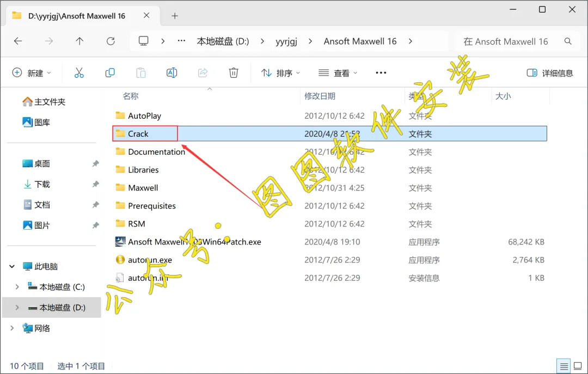Click the 2012/10/31 4:25 date cell

[x=334, y=188]
